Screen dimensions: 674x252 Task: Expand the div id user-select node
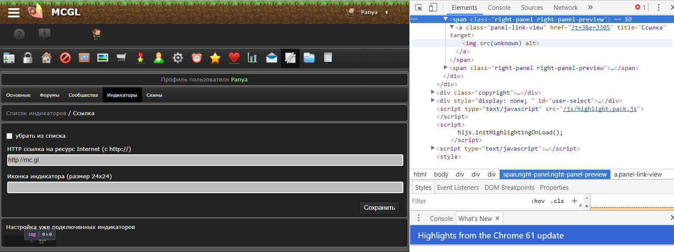tap(433, 100)
